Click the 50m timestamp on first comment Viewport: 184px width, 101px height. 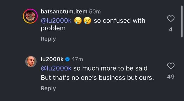95,12
